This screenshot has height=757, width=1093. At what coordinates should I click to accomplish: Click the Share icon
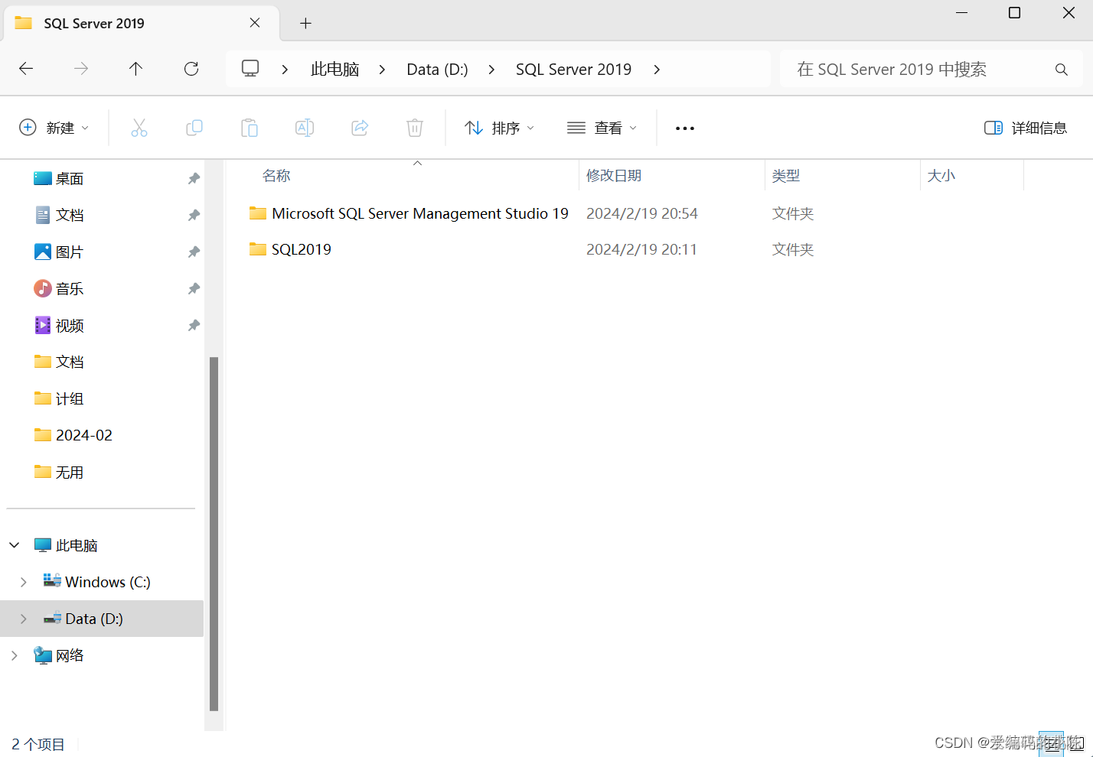[360, 128]
